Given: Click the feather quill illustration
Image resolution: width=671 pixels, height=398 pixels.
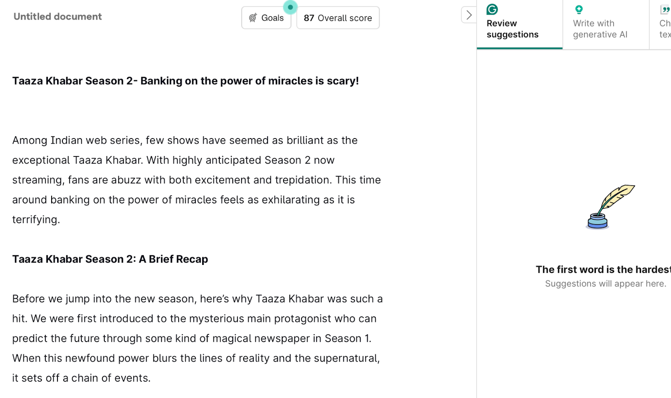Looking at the screenshot, I should tap(610, 207).
